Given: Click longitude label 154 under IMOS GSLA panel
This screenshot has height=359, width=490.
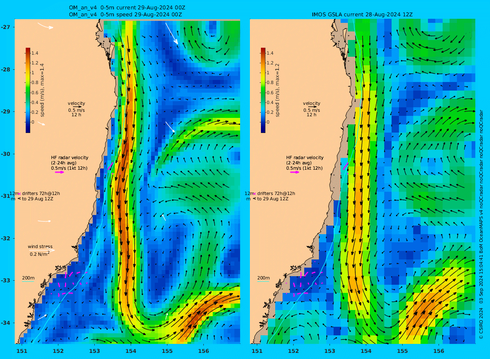Looking at the screenshot, I should point(366,351).
